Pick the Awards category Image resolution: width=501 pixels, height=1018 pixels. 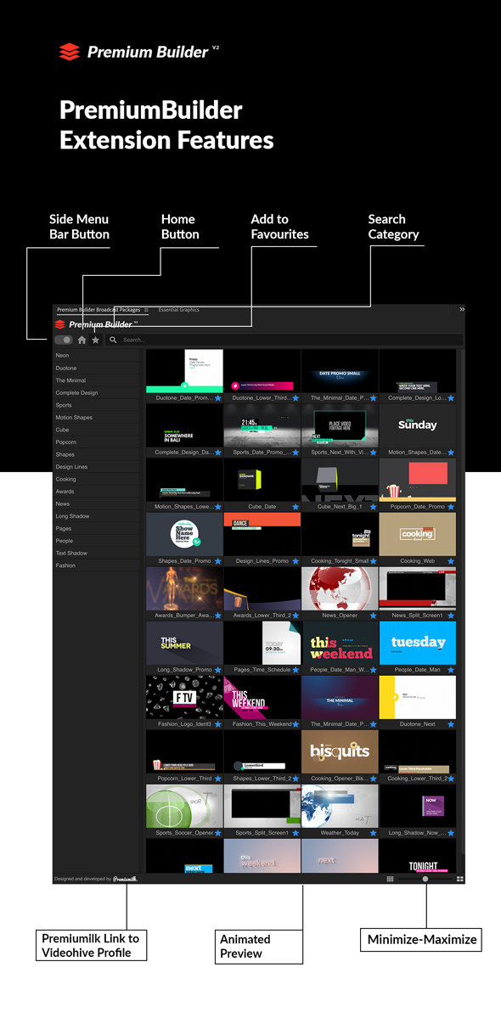pyautogui.click(x=98, y=492)
